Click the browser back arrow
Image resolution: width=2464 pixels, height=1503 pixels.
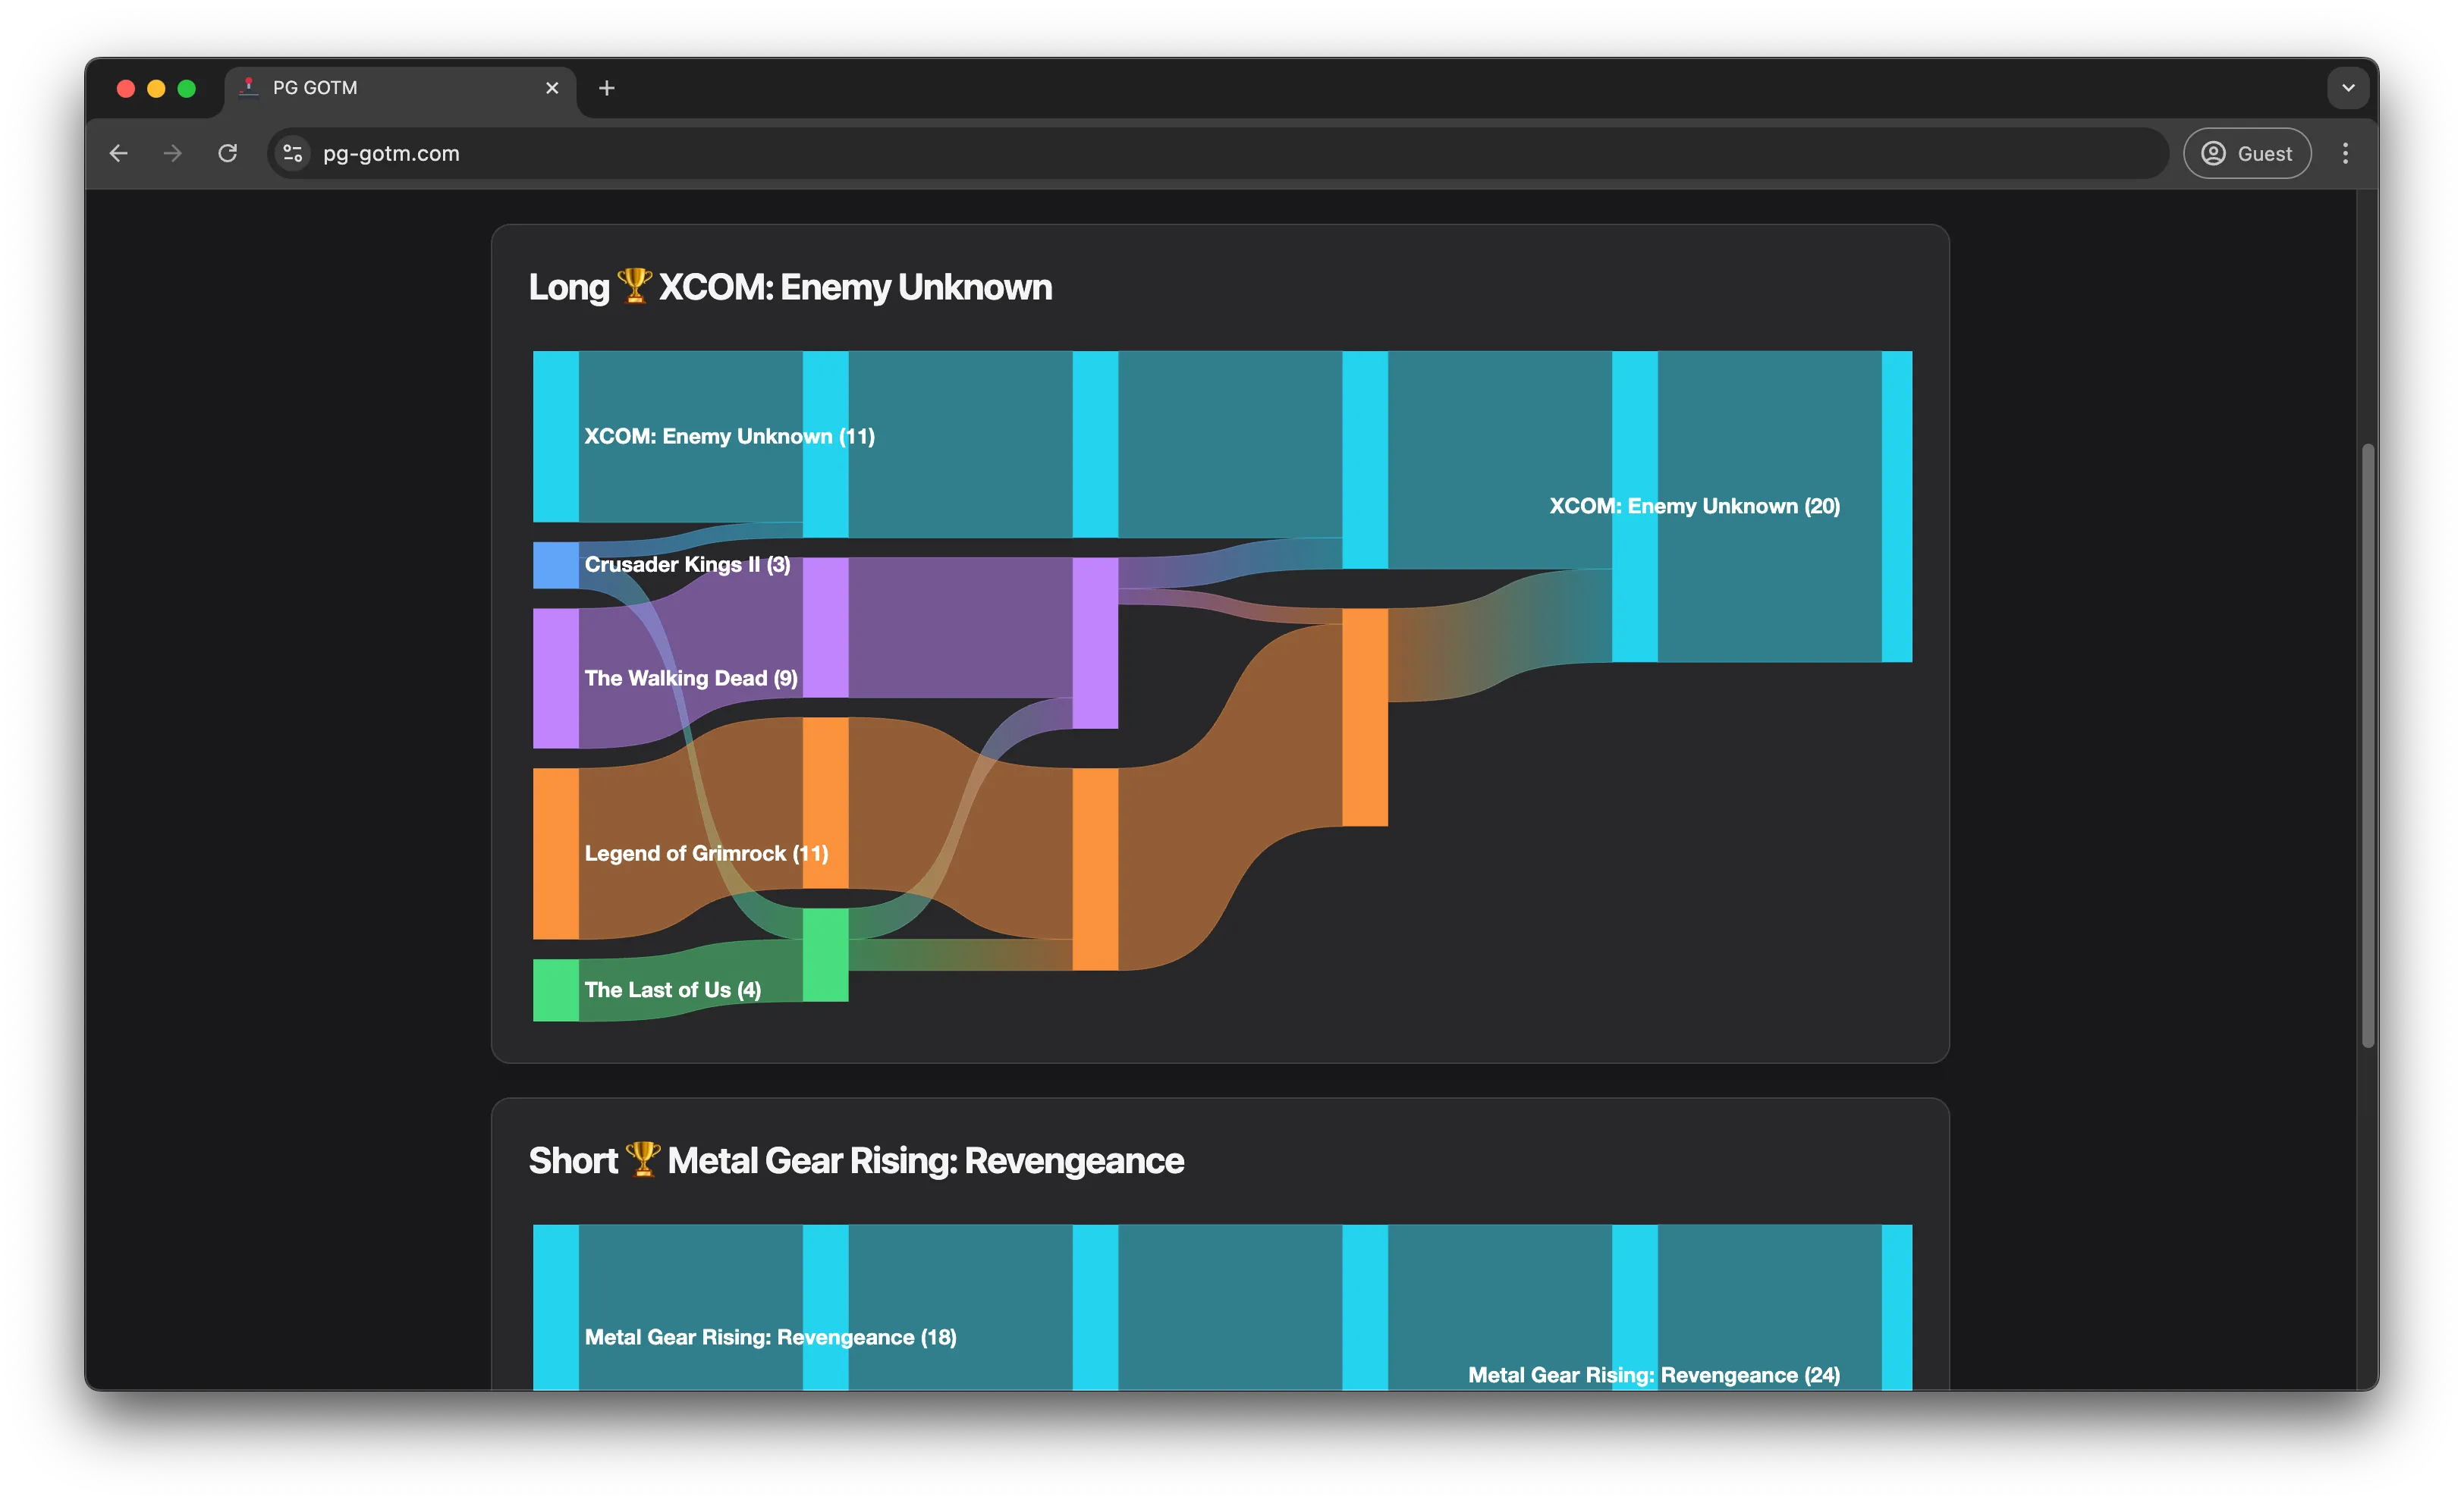tap(119, 153)
